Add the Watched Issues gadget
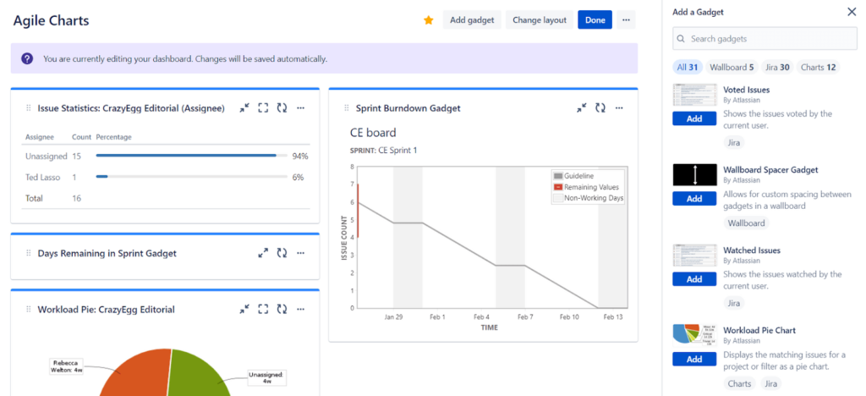866x396 pixels. pyautogui.click(x=694, y=279)
